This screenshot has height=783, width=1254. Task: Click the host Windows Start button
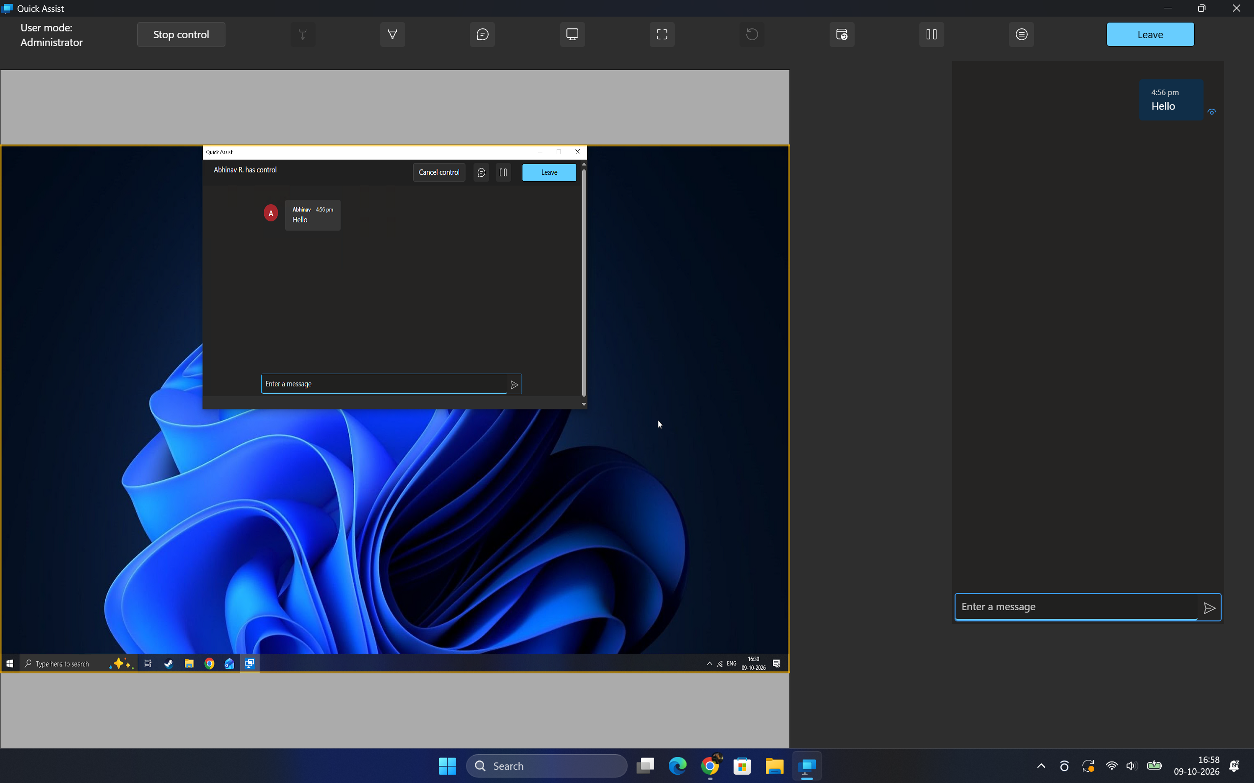[x=447, y=766]
